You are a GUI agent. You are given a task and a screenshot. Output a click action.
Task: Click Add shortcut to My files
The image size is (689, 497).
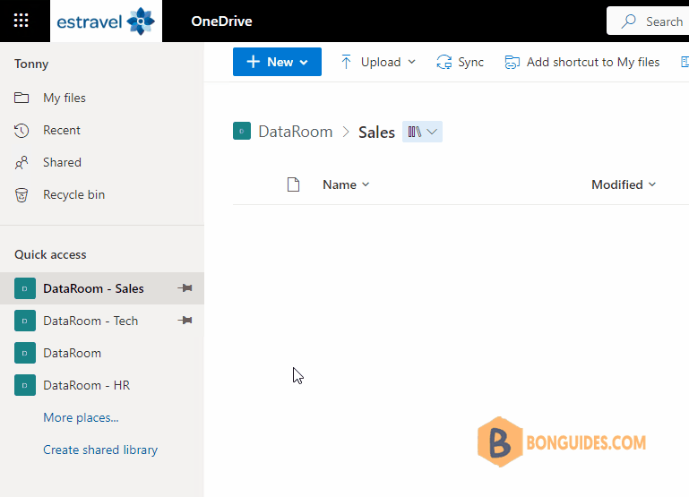pos(582,62)
